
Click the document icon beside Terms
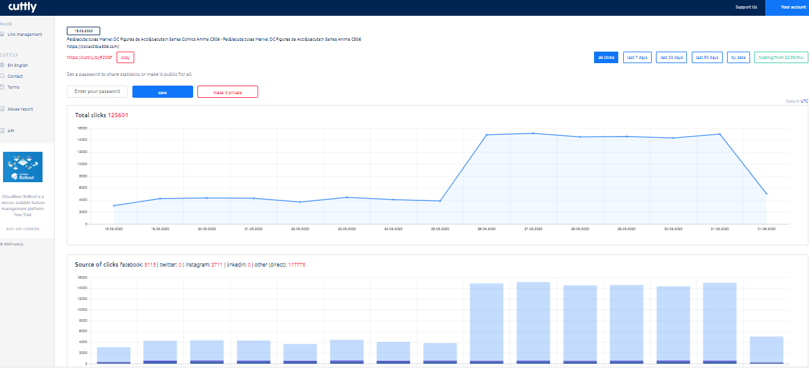pyautogui.click(x=2, y=87)
